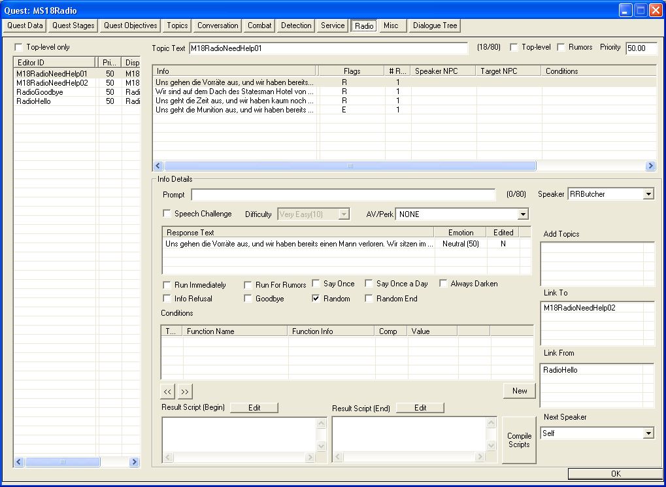
Task: Select the RadioGoodbye topic row
Action: pos(76,92)
